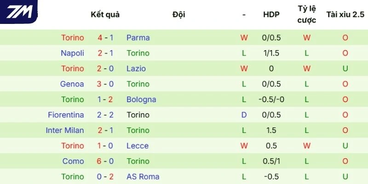The width and height of the screenshot is (368, 184).
Task: Click the Đội column header
Action: [178, 14]
